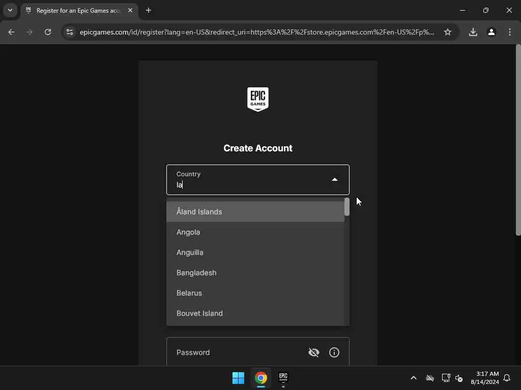Pick Anguilla from the dropdown list
The width and height of the screenshot is (521, 390).
point(255,252)
